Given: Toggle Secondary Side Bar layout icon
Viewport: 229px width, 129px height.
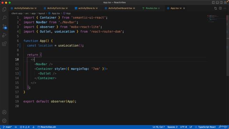Looking at the screenshot, I should [x=221, y=3].
